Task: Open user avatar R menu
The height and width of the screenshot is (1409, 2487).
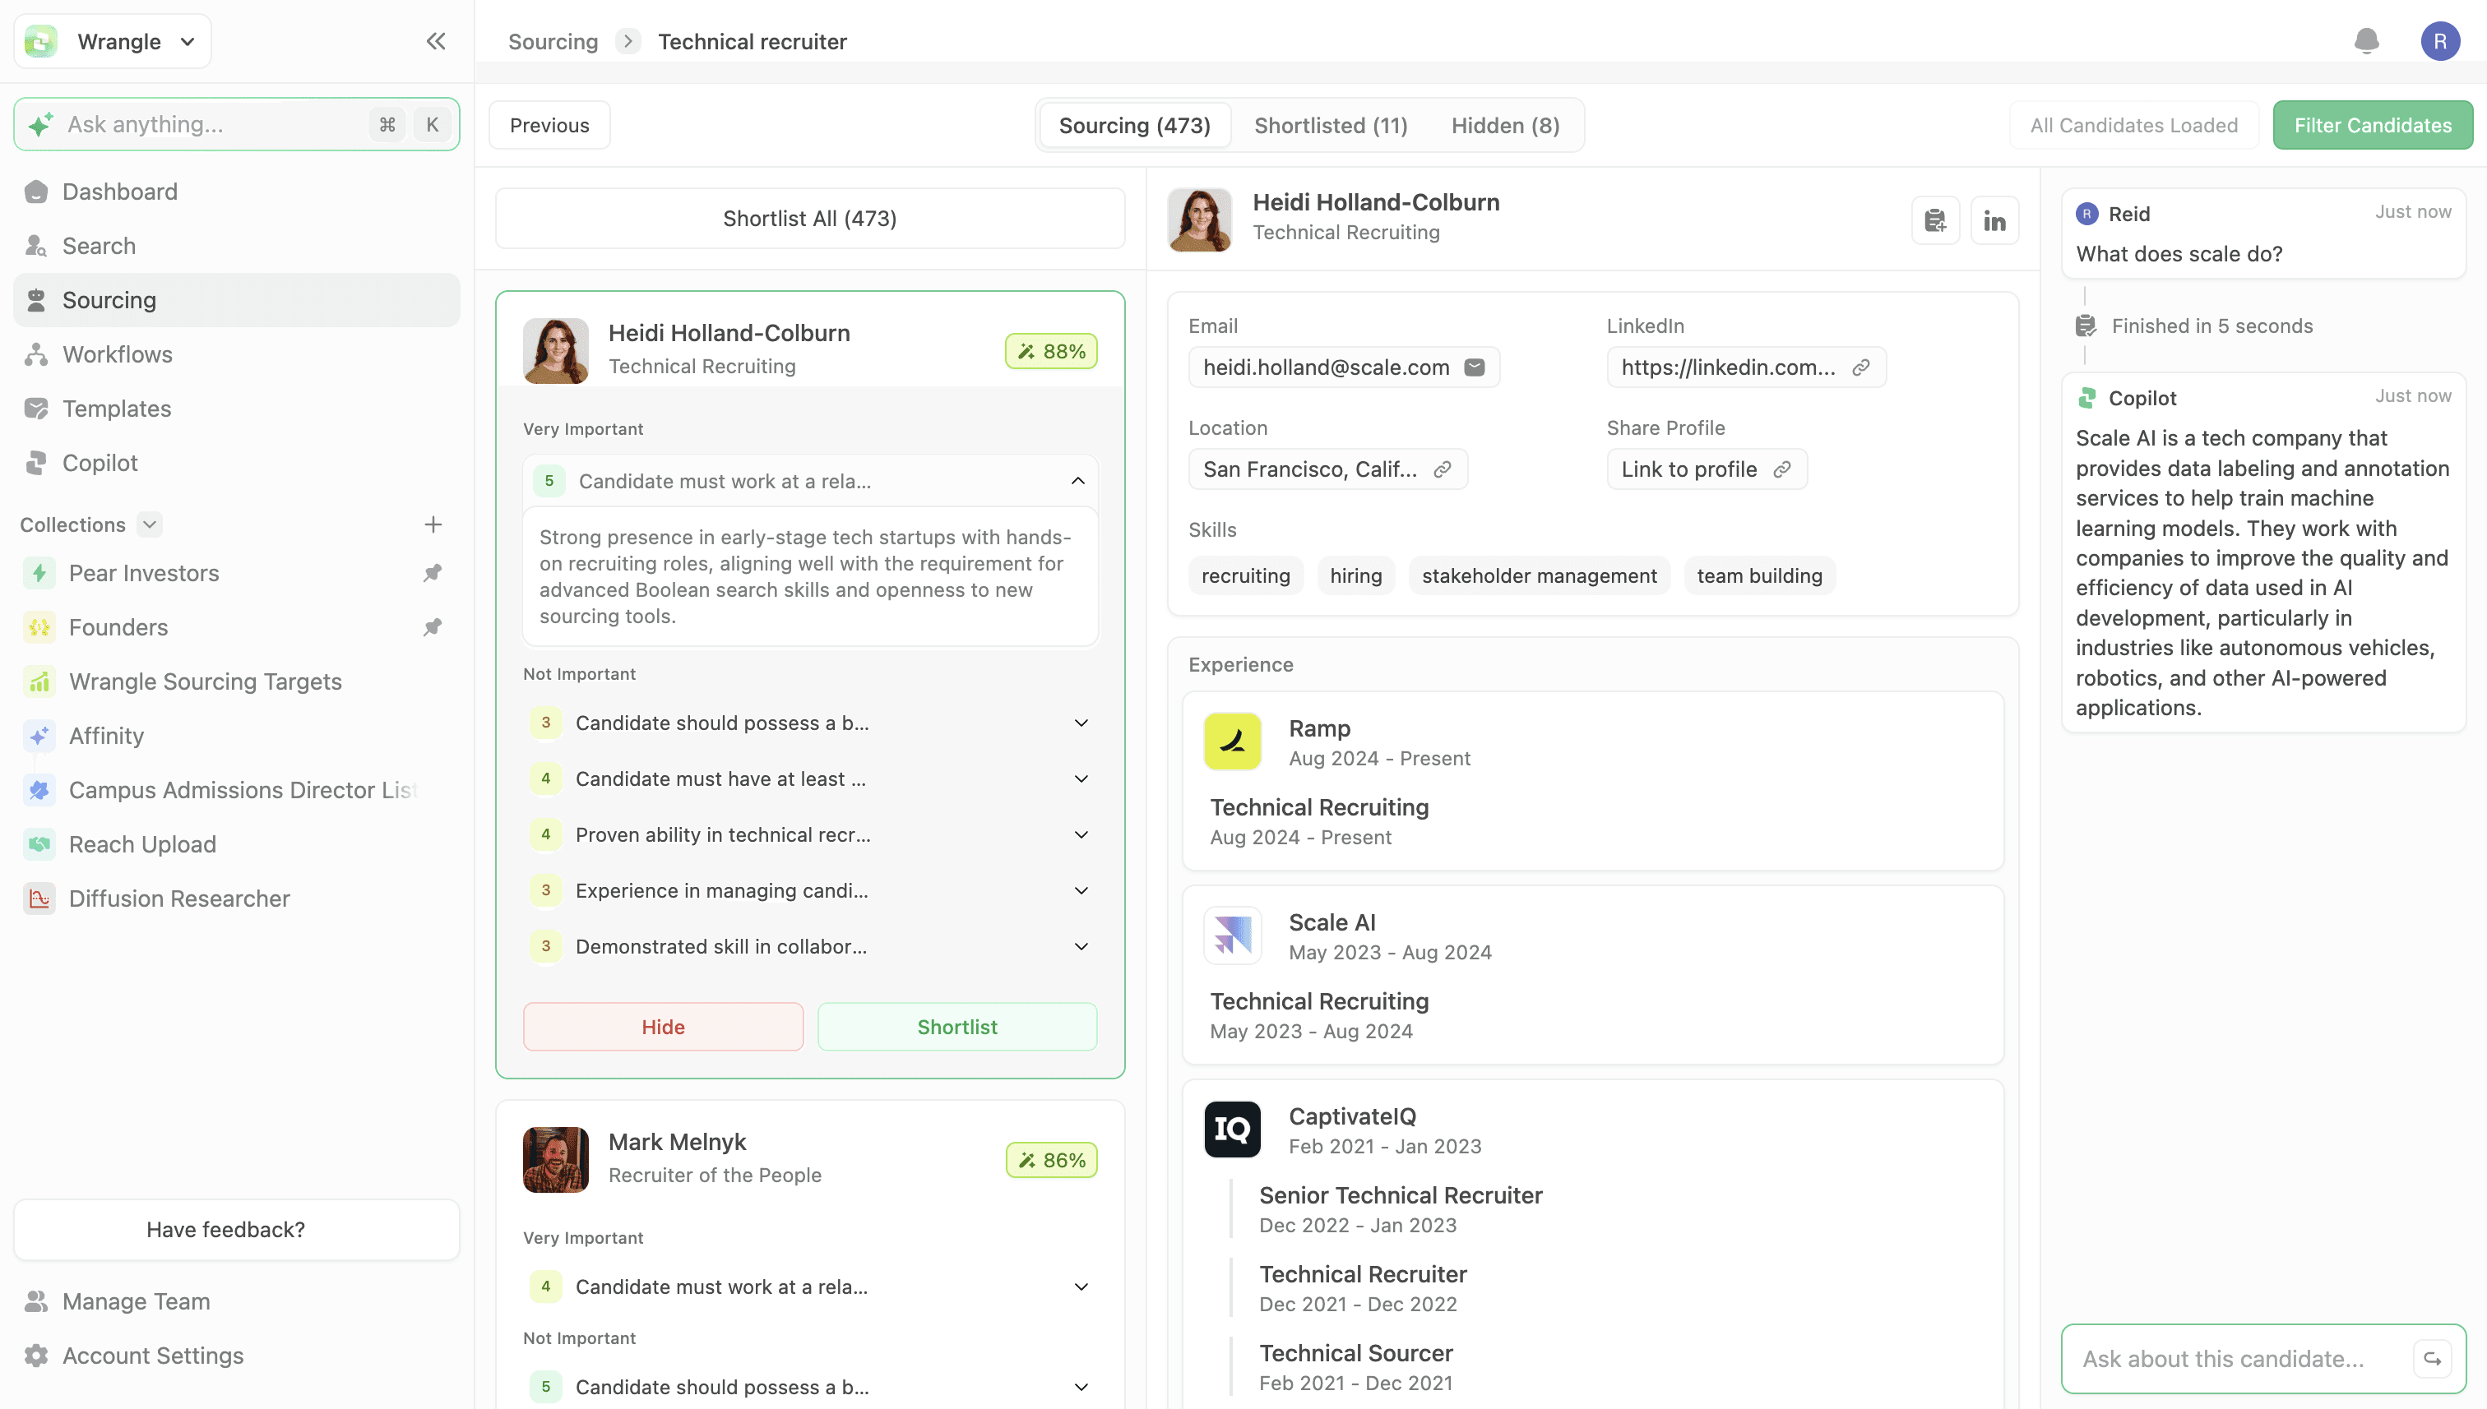Action: [2439, 40]
